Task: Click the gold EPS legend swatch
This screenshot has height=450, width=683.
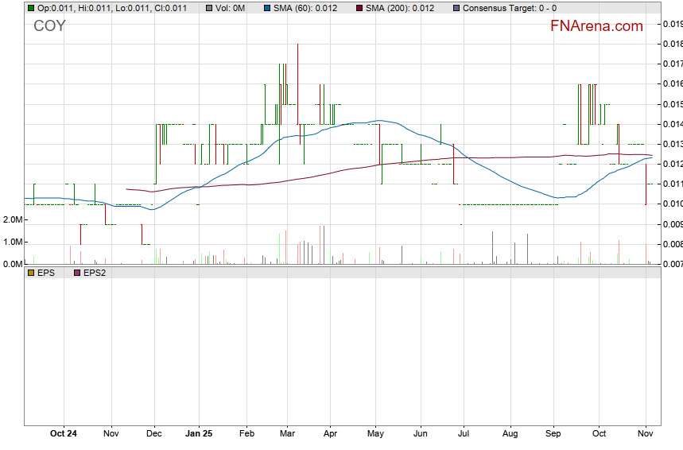Action: (x=30, y=272)
